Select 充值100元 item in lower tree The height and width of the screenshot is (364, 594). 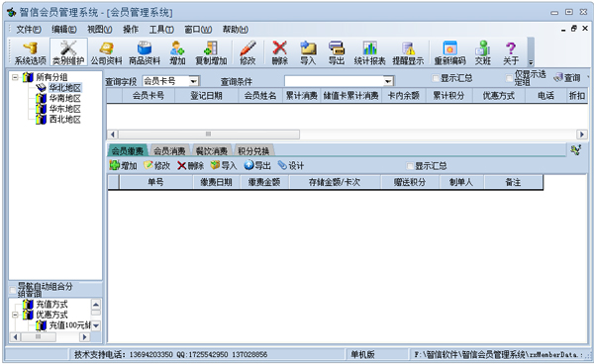[x=69, y=325]
